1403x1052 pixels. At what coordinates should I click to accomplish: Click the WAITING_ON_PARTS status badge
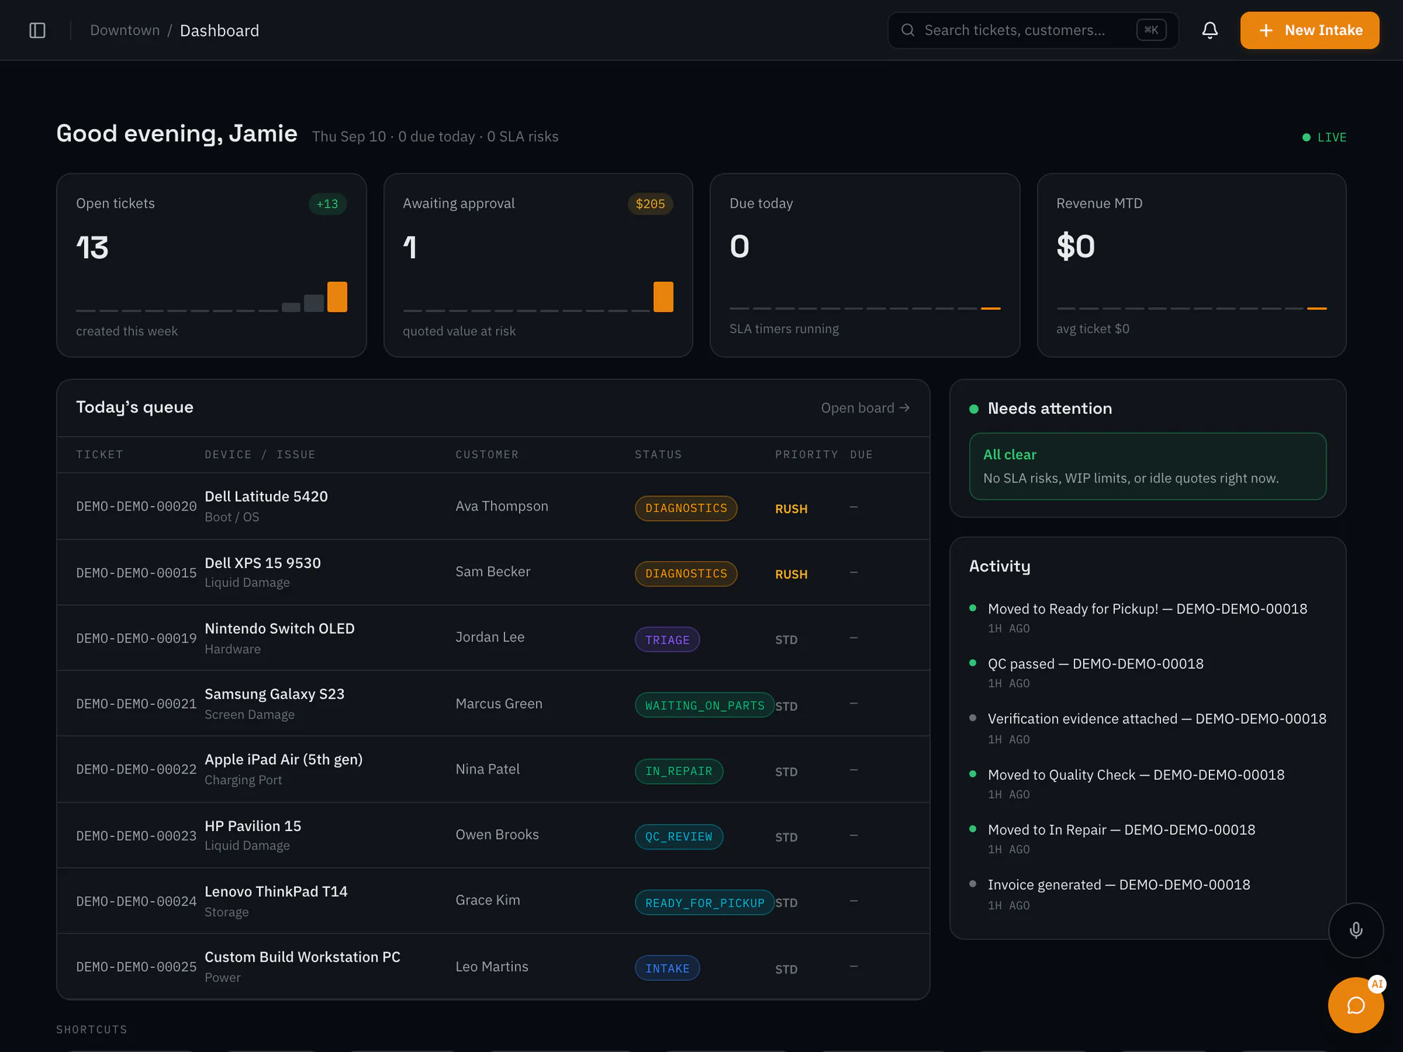pyautogui.click(x=704, y=706)
